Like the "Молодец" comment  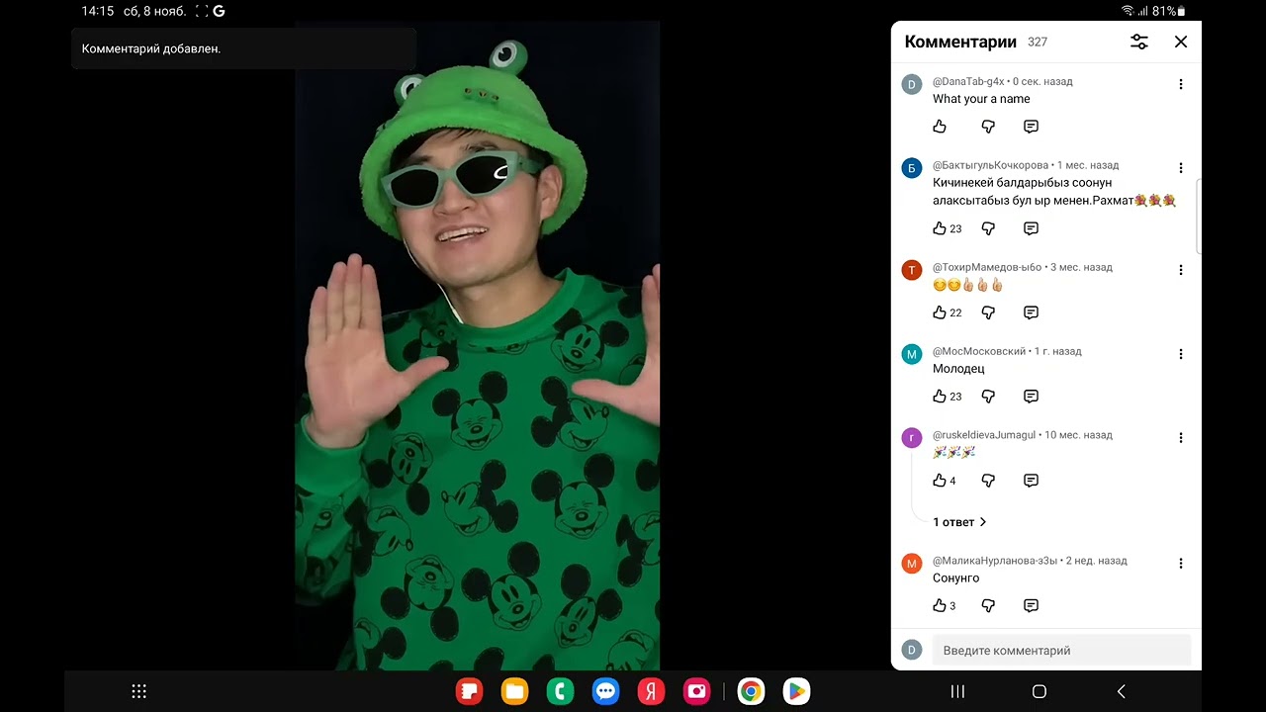(940, 397)
